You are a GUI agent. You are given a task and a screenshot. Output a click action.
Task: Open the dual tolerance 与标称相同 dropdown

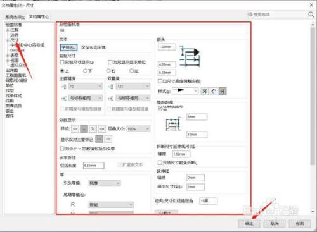click(x=133, y=98)
